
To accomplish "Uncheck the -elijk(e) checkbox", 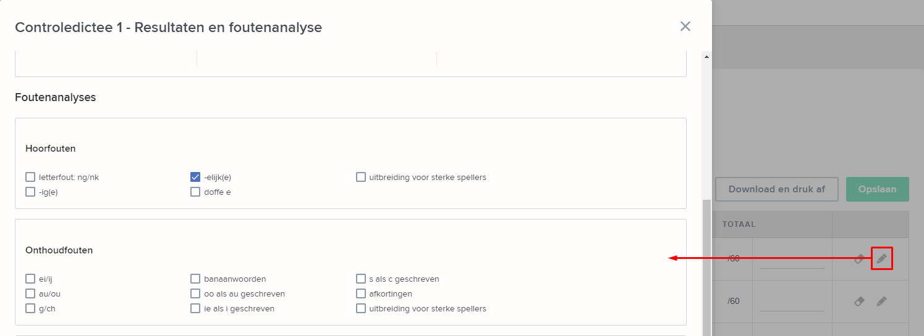I will (195, 177).
